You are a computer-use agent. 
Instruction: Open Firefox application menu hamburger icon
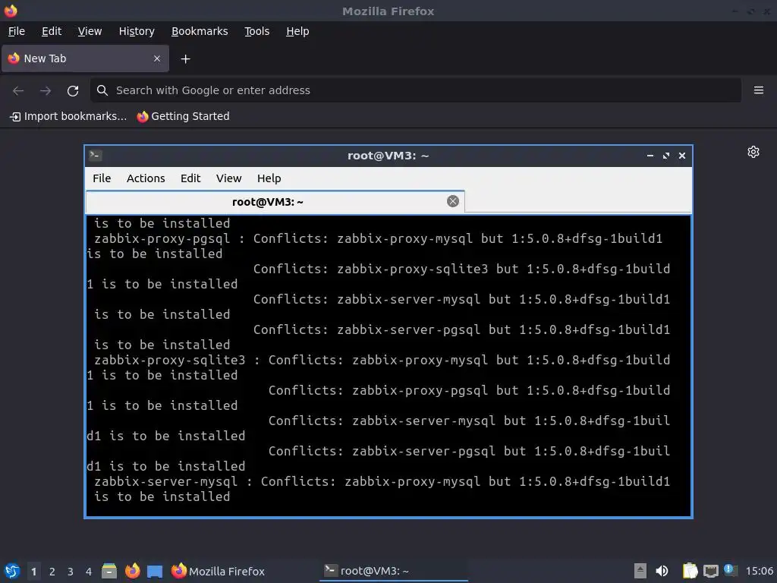click(758, 90)
